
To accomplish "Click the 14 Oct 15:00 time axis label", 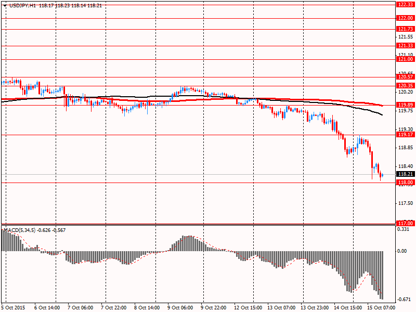I will pos(348,308).
